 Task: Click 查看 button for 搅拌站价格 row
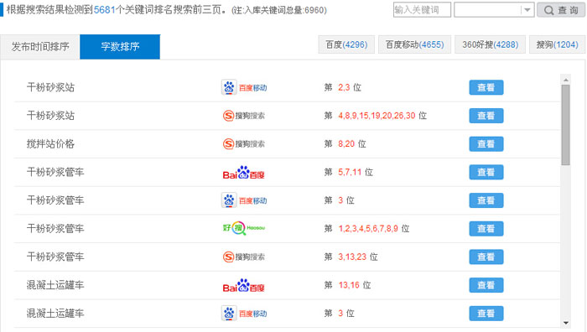[x=486, y=143]
